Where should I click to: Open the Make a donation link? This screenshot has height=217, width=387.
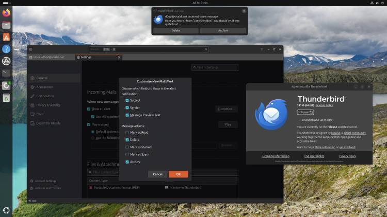coord(325,148)
